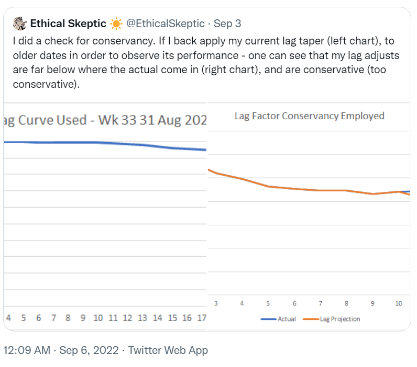The width and height of the screenshot is (417, 367).
Task: Visit the @EthicalSkeptic handle link
Action: point(165,24)
